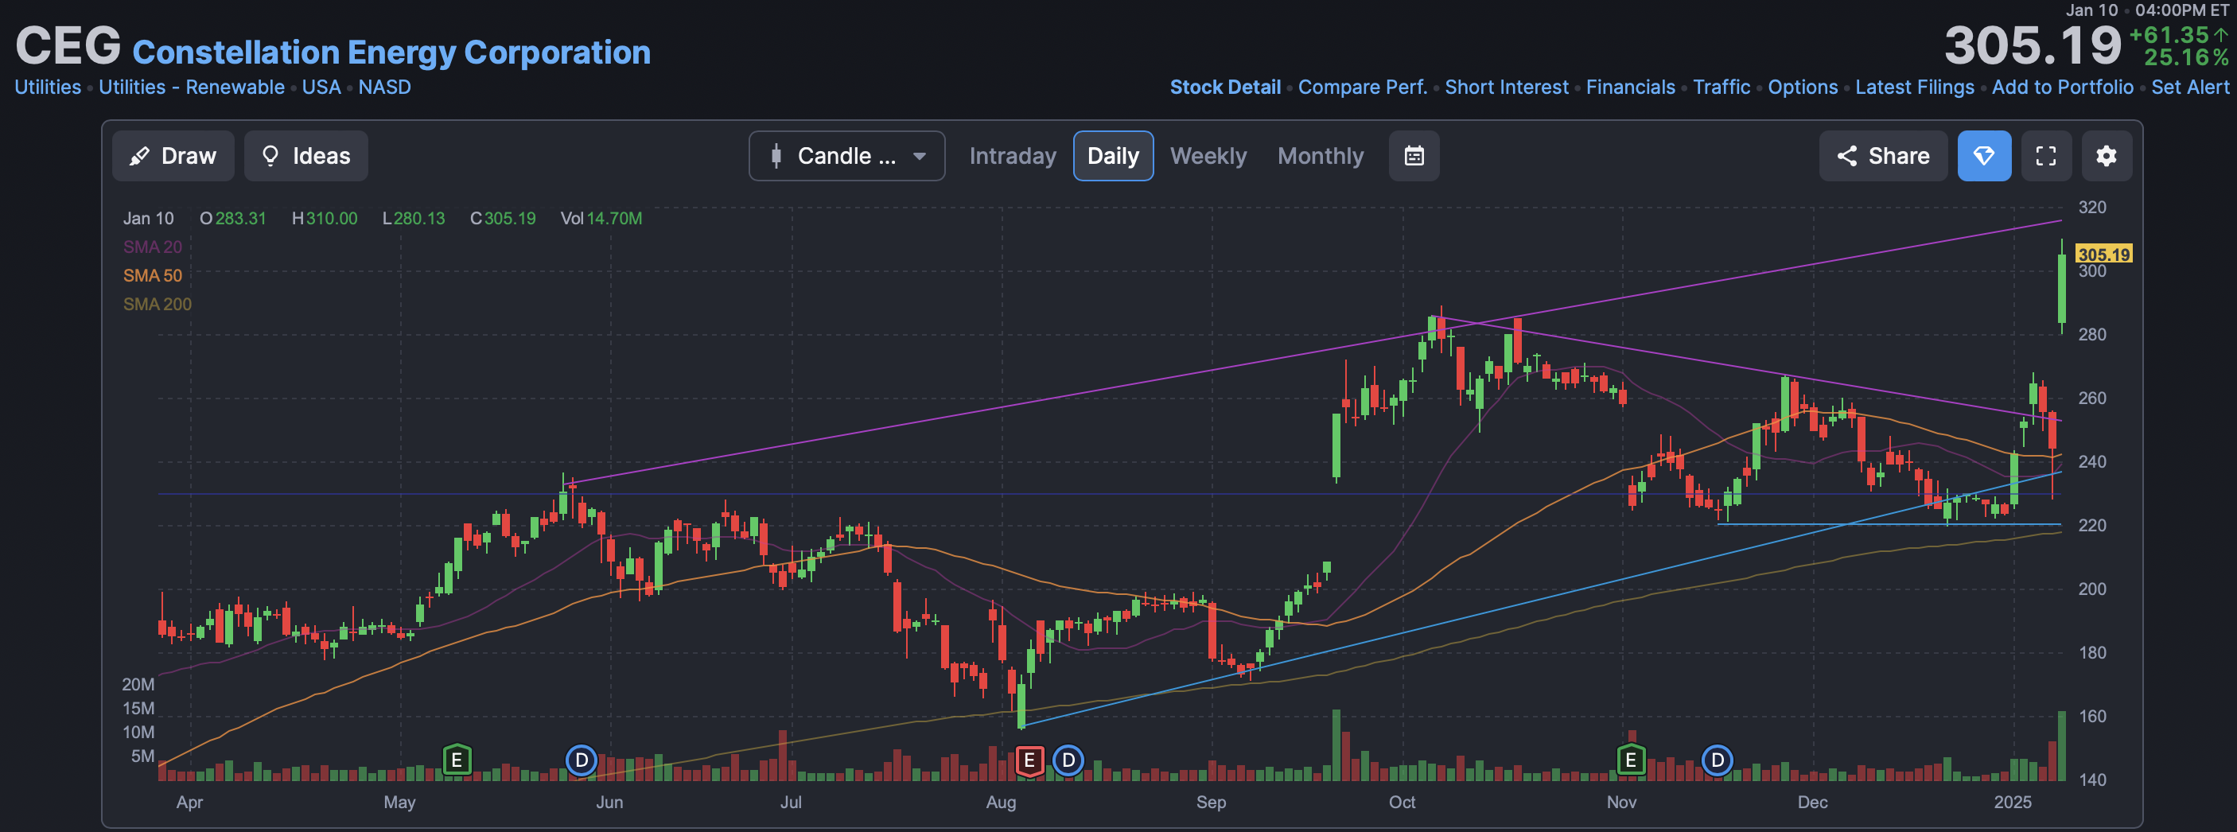Screen dimensions: 2237x832
Task: Click the volume value 14.70M
Action: [614, 218]
